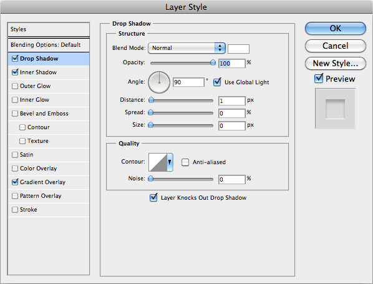
Task: Toggle Layer Knocks Out Drop Shadow
Action: point(153,197)
